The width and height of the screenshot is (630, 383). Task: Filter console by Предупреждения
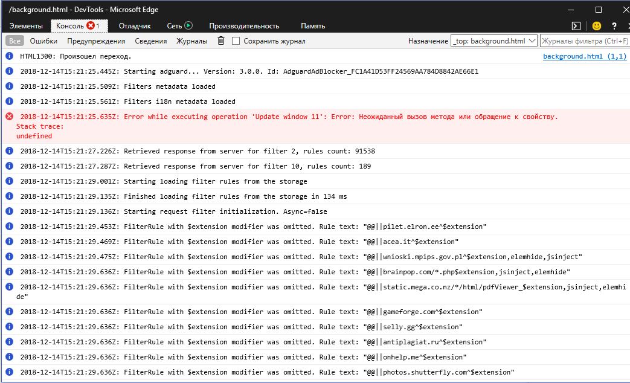[96, 41]
